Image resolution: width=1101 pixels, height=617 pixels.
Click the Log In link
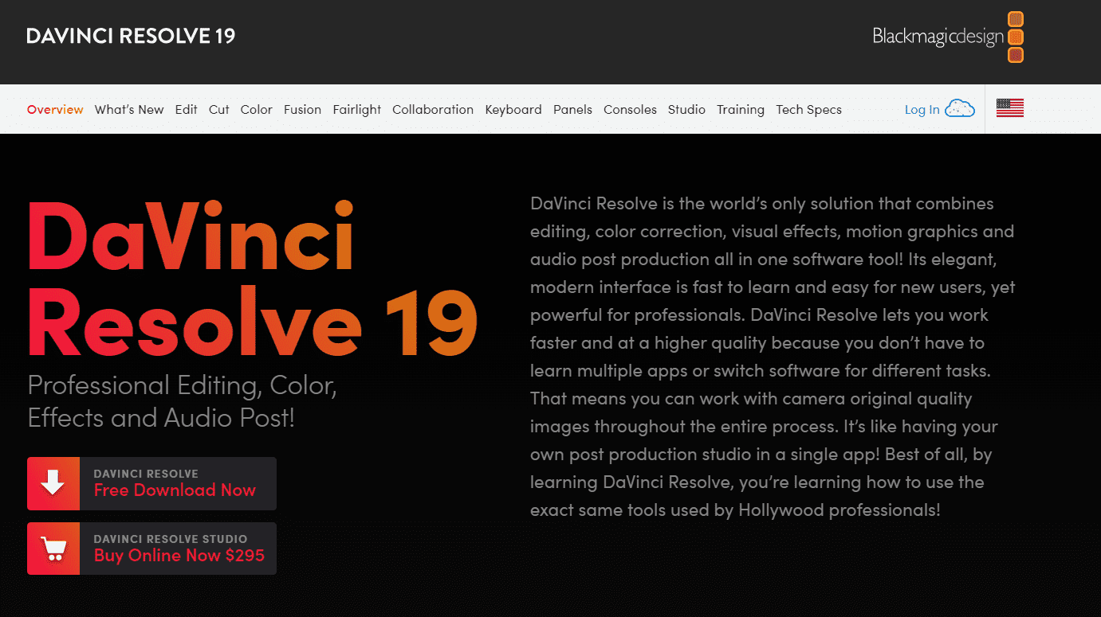tap(922, 110)
